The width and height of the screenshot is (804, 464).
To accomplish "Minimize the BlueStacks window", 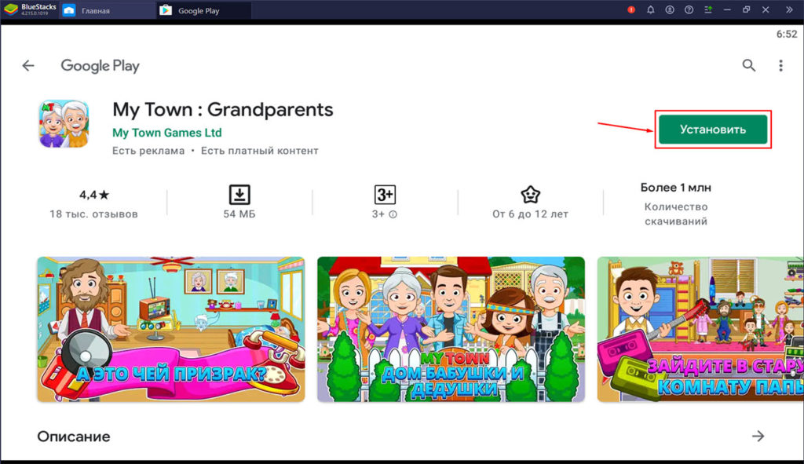I will click(x=727, y=9).
